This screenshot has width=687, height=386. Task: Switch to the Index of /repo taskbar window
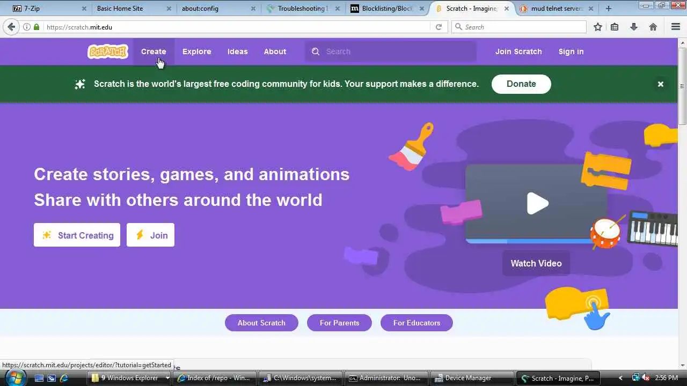coord(215,378)
